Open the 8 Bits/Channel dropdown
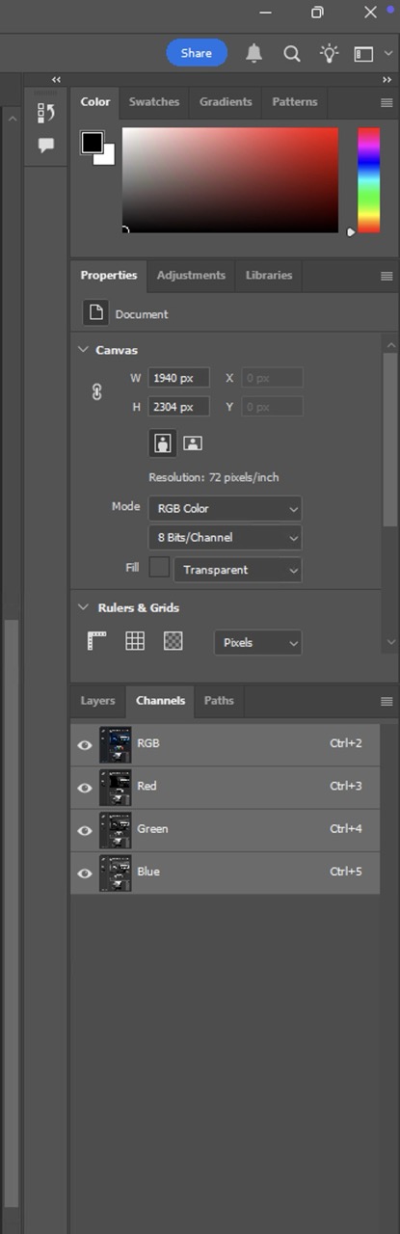The width and height of the screenshot is (400, 1234). (225, 537)
